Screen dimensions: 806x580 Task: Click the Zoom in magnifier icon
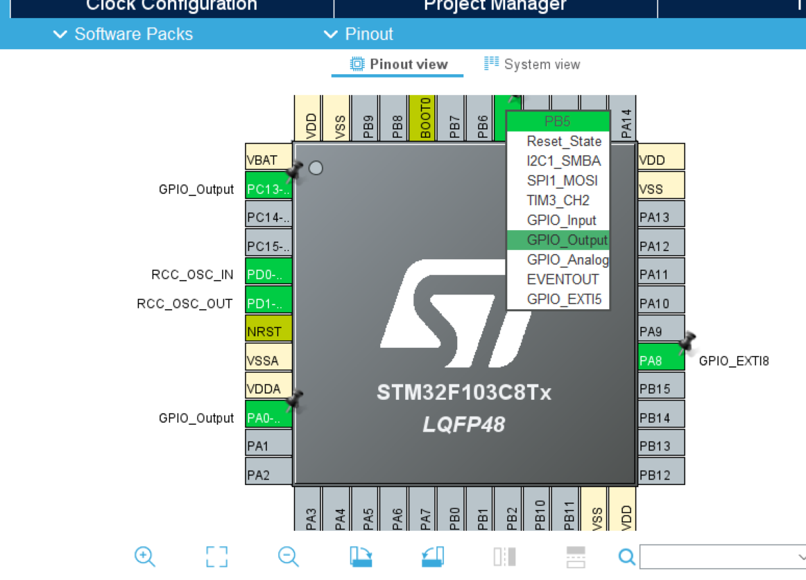(144, 556)
